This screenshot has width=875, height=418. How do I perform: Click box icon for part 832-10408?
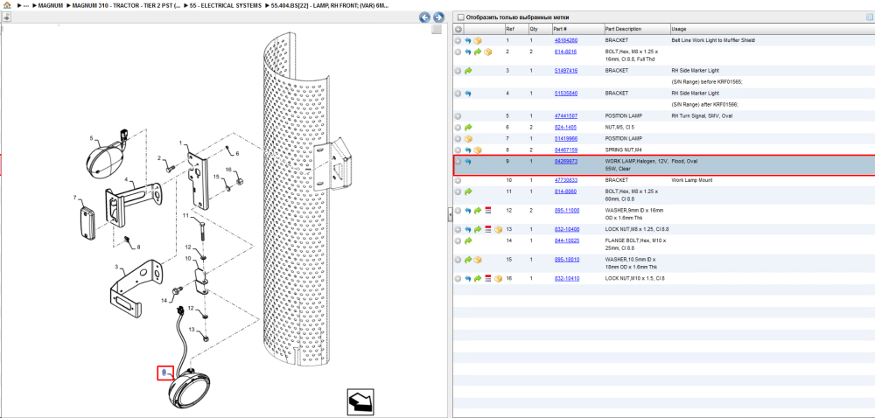[499, 229]
